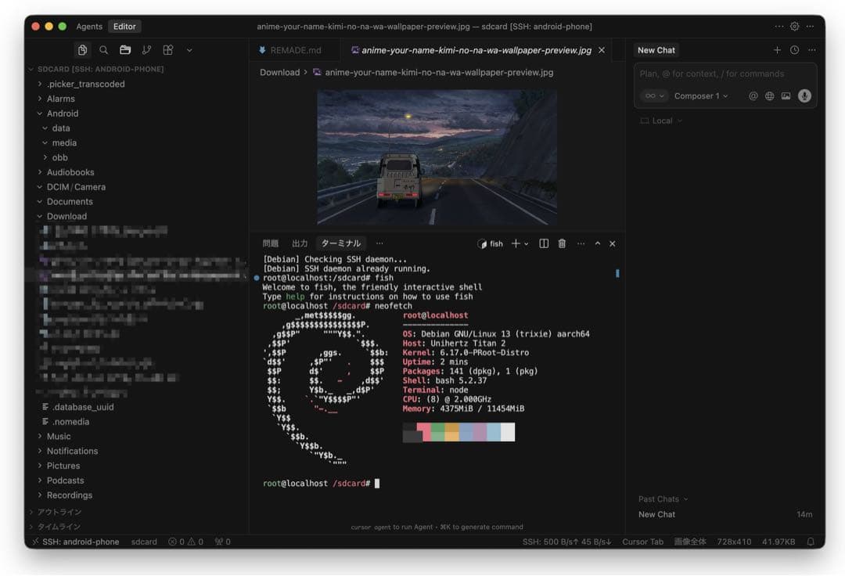
Task: Switch to Agents mode
Action: click(x=89, y=27)
